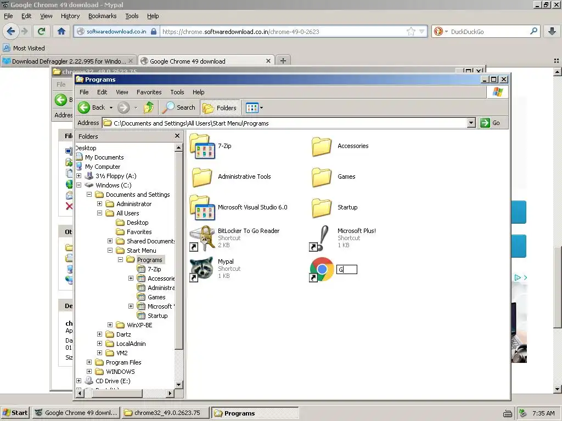Viewport: 562px width, 421px height.
Task: Open Mypal Bookmarks menu
Action: coord(102,16)
